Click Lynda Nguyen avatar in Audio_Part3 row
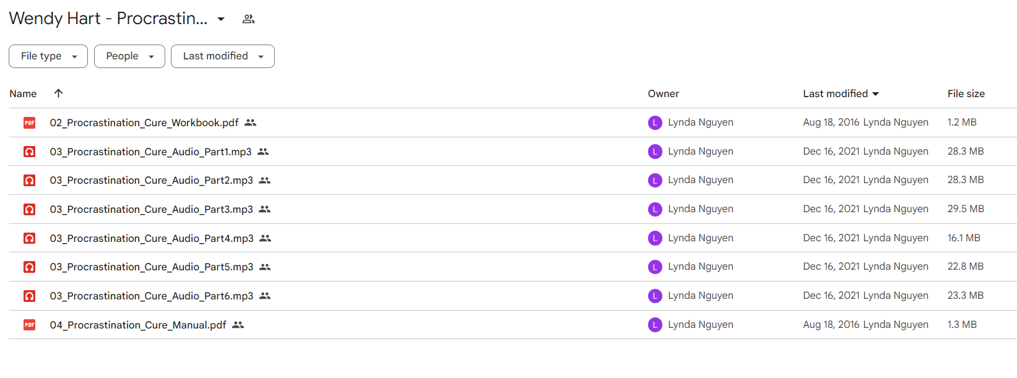 (x=655, y=209)
